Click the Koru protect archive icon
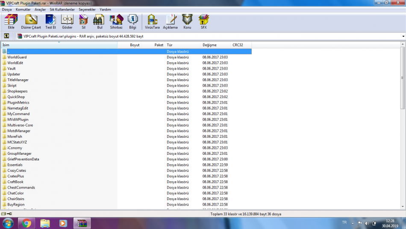 pos(187,22)
